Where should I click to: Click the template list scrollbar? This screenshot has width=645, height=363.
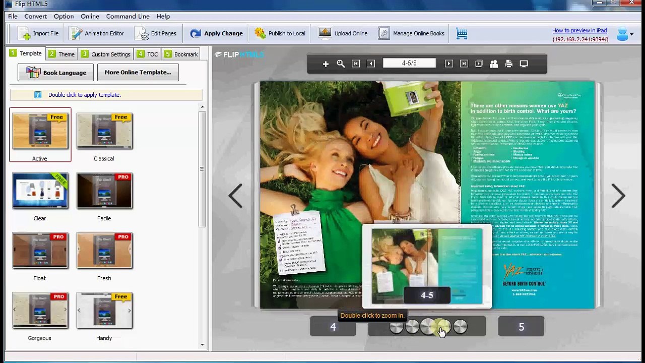[203, 169]
